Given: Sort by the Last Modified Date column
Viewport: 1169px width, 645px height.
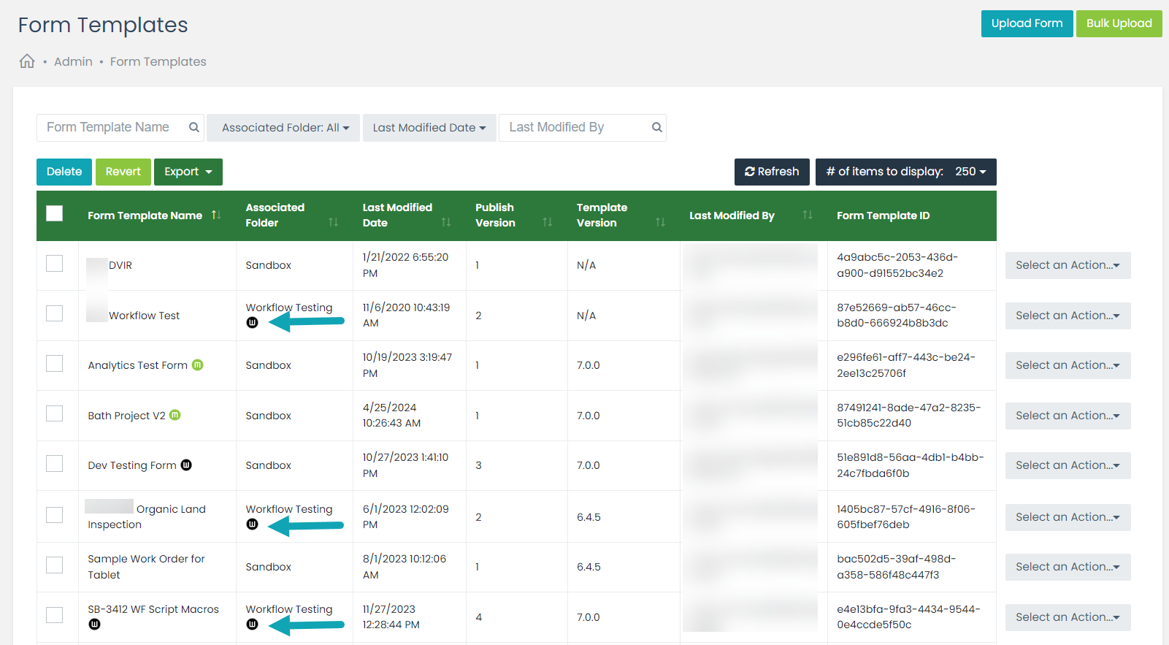Looking at the screenshot, I should click(x=445, y=222).
